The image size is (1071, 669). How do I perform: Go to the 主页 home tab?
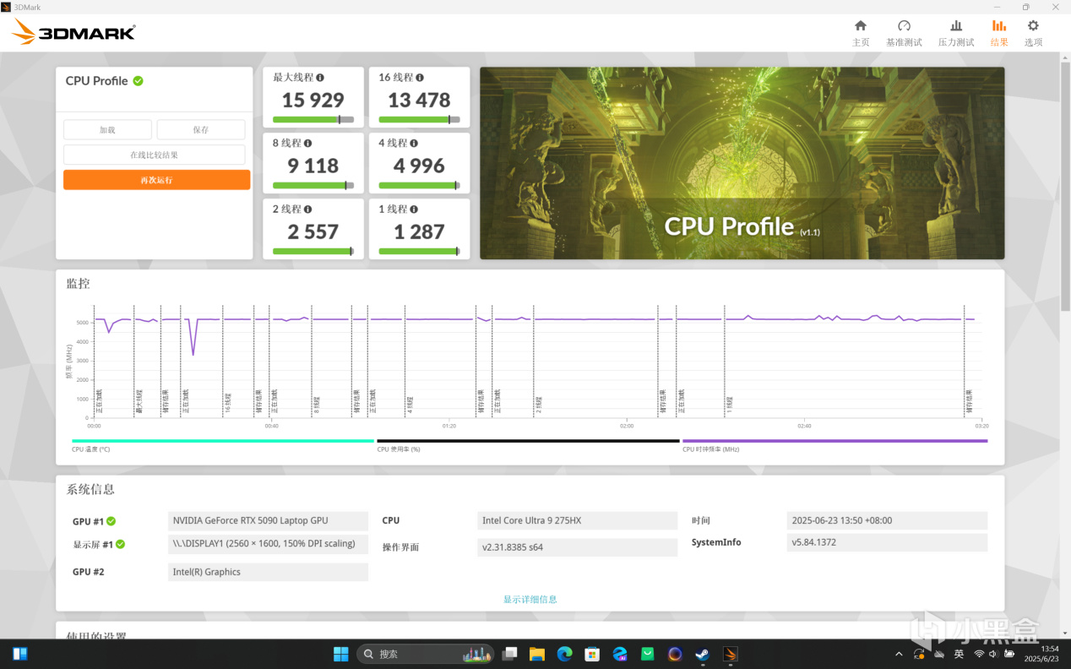click(861, 33)
